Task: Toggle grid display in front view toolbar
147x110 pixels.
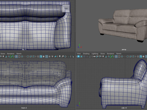Action: [16, 57]
